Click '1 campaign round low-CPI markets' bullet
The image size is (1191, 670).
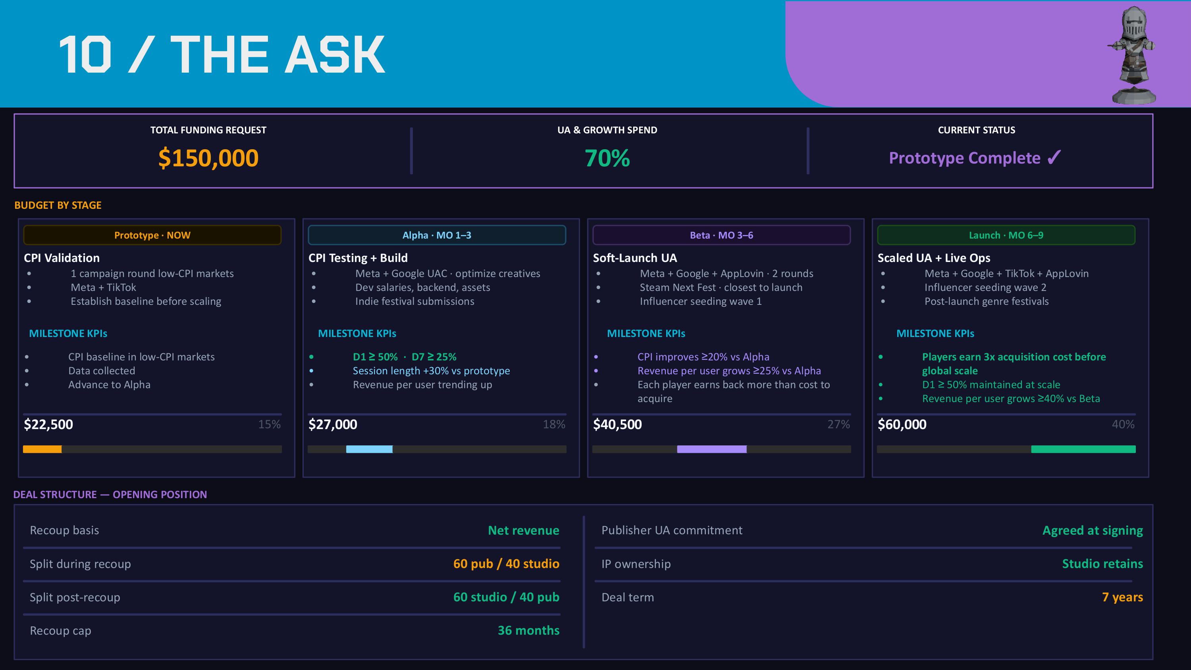click(152, 273)
